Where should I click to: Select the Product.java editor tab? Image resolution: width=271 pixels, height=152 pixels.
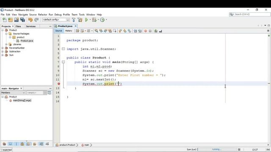(x=65, y=26)
